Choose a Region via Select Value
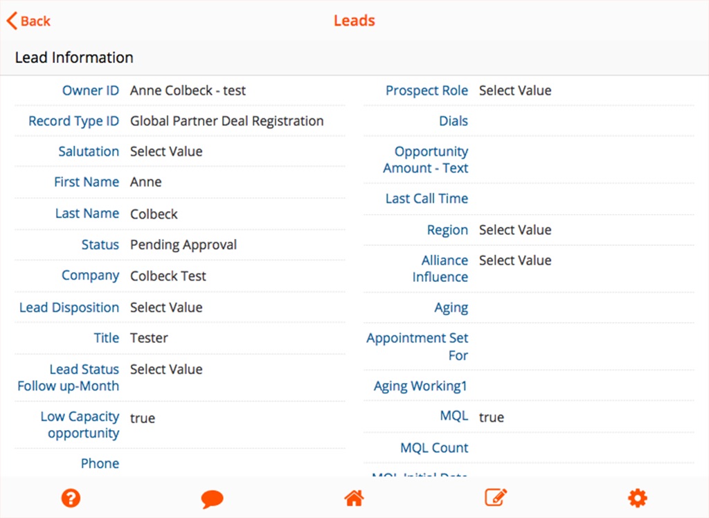 (x=515, y=230)
